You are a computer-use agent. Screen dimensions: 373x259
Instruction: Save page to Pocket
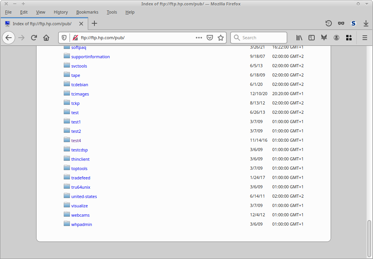[210, 38]
